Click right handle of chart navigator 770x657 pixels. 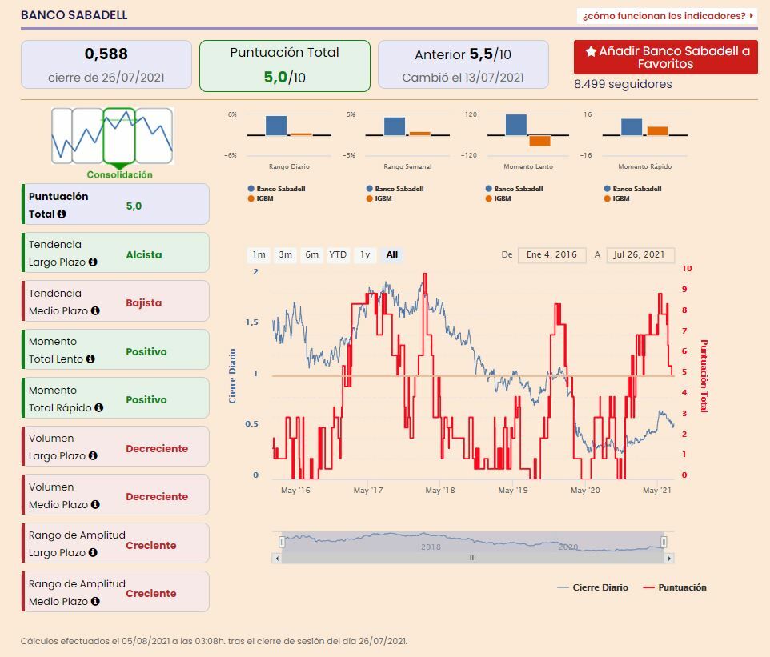664,542
